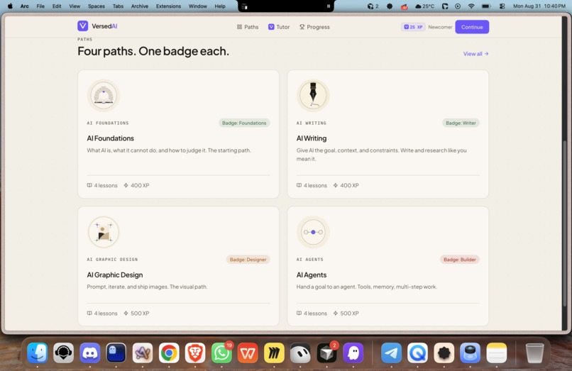
Task: Open the headset icon app in Dock
Action: pos(63,353)
